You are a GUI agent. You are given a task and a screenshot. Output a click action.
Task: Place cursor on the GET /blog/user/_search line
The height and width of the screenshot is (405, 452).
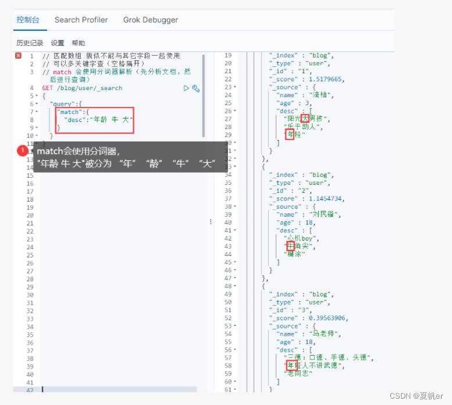tap(82, 88)
